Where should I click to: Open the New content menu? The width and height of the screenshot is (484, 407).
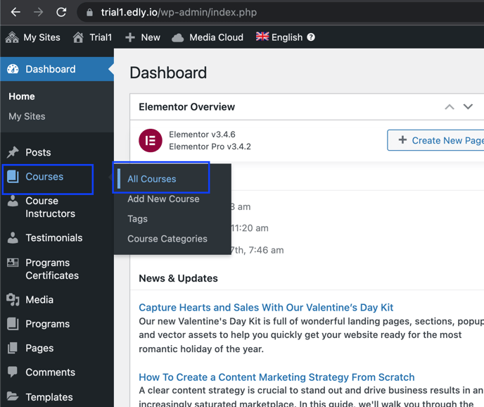[x=151, y=37]
